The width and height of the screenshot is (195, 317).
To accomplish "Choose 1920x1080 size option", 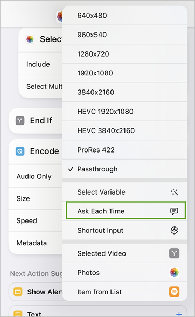I will (125, 73).
